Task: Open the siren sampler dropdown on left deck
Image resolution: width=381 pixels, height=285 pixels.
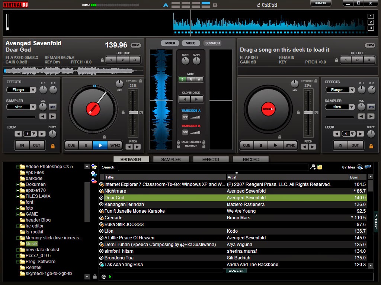Action: click(x=33, y=107)
